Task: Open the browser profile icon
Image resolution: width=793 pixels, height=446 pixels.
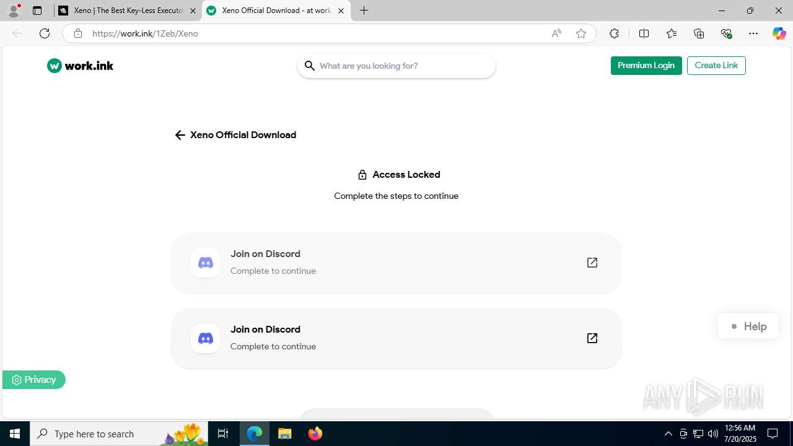Action: 14,11
